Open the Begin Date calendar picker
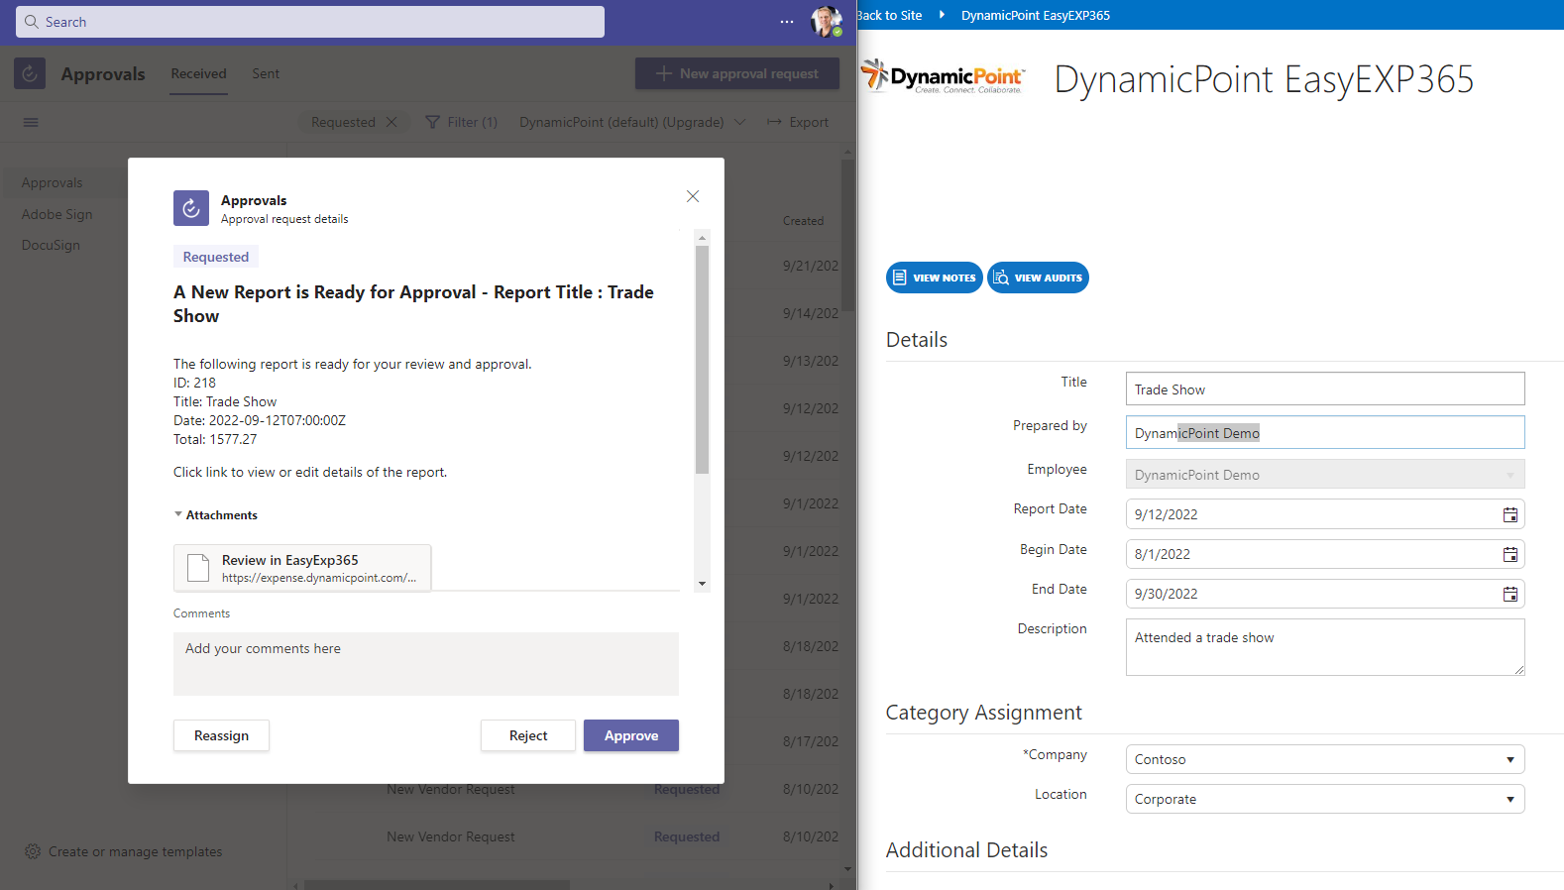This screenshot has height=890, width=1564. 1510,554
